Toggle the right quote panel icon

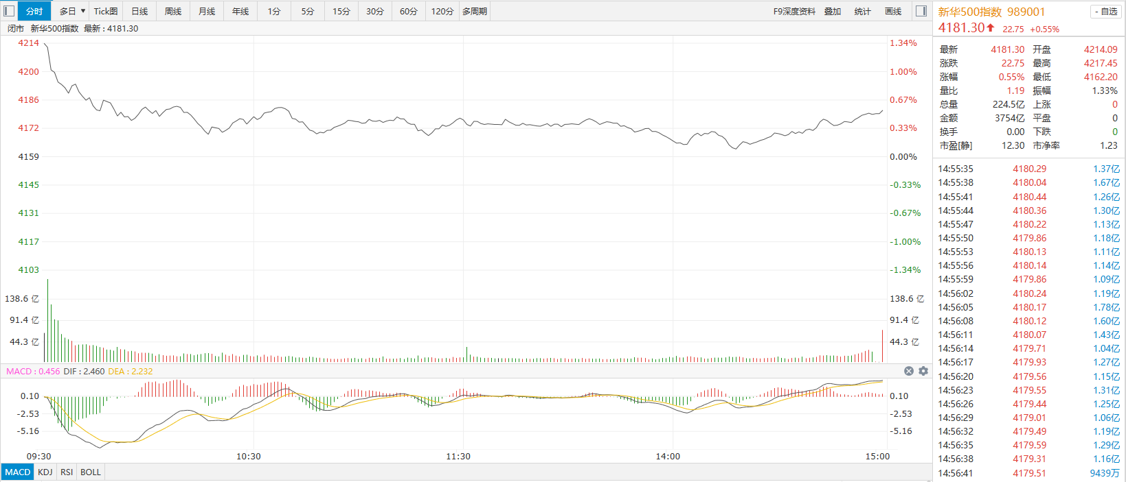click(x=921, y=11)
